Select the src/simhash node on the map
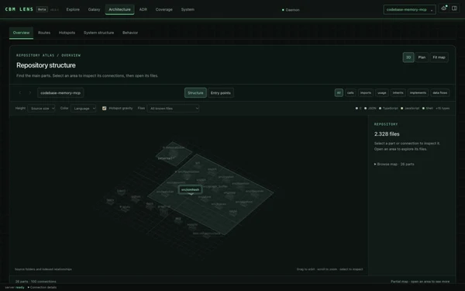The height and width of the screenshot is (291, 465). [x=191, y=189]
